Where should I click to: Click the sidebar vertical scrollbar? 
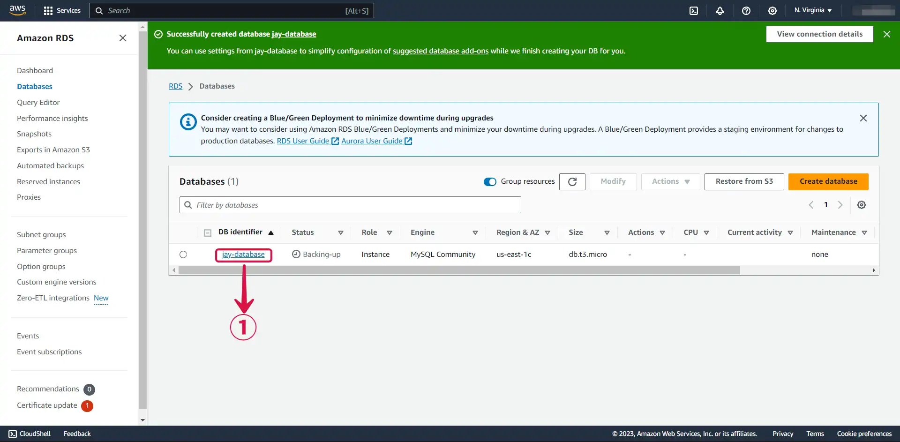(x=142, y=220)
